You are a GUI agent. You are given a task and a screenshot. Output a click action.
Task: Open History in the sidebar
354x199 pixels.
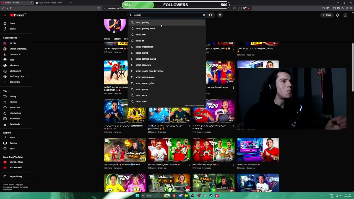16,96
